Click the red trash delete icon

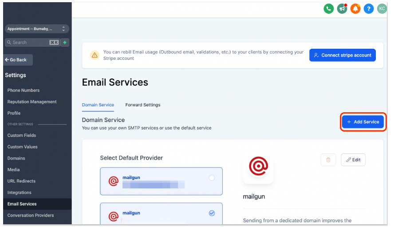[x=328, y=160]
